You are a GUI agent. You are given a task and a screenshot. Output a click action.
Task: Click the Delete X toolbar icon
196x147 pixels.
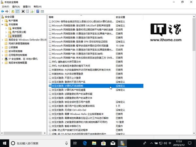[23, 11]
